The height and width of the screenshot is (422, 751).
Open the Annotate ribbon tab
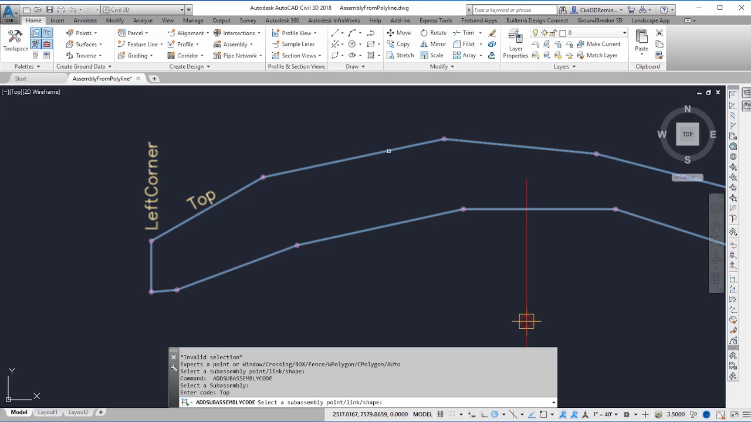point(85,21)
